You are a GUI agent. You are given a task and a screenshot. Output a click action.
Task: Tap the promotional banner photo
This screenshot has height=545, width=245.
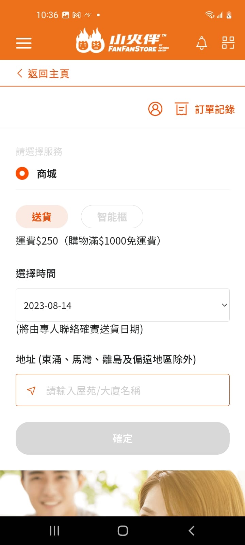coord(122,493)
